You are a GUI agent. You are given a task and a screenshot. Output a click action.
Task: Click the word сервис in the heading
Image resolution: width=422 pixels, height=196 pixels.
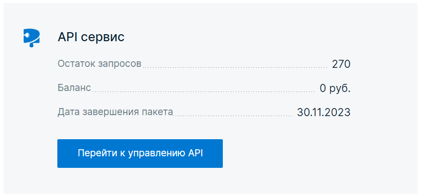pos(103,38)
